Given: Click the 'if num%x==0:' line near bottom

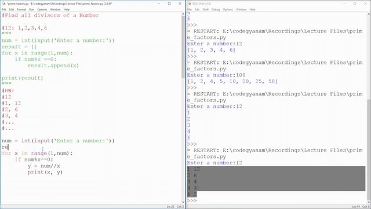Looking at the screenshot, I should coord(34,160).
